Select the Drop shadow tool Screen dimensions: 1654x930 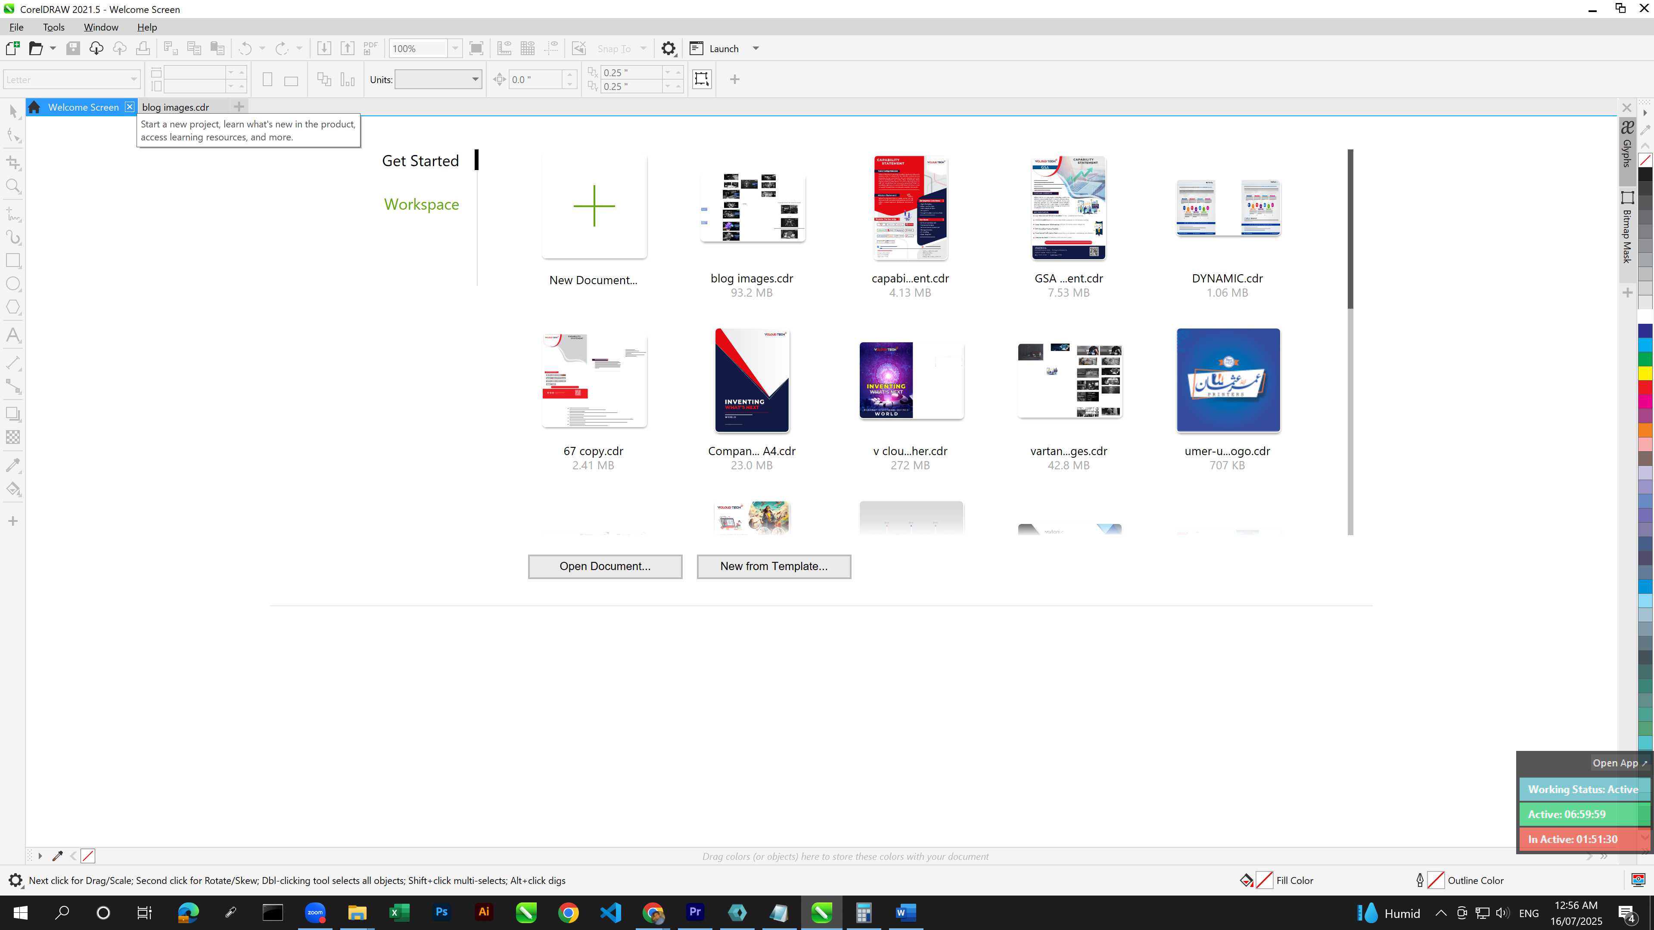(13, 414)
